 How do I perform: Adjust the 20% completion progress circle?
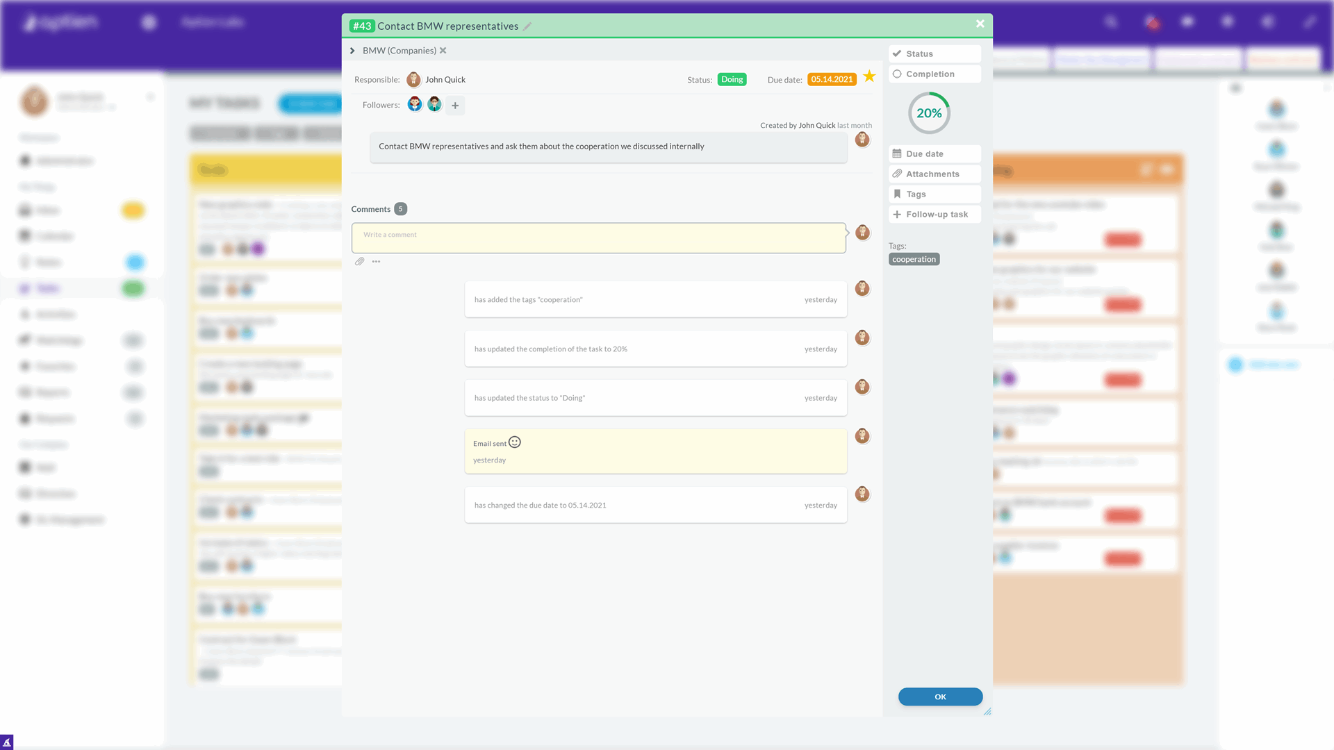929,112
